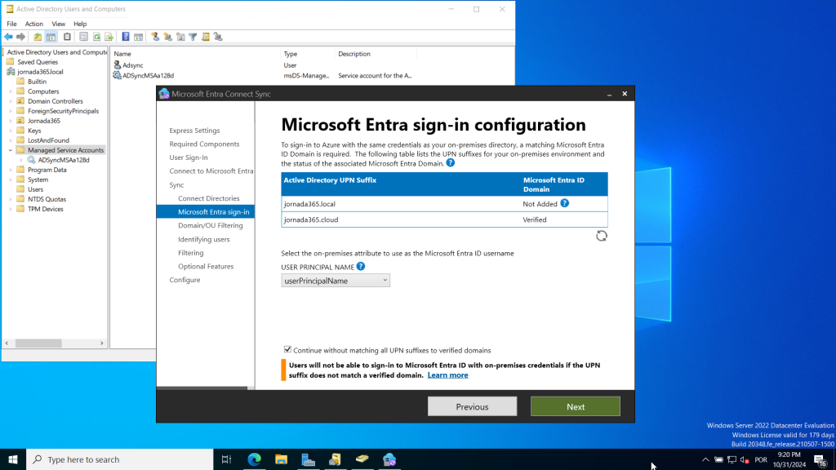Viewport: 836px width, 470px height.
Task: Open the Action menu
Action: 34,24
